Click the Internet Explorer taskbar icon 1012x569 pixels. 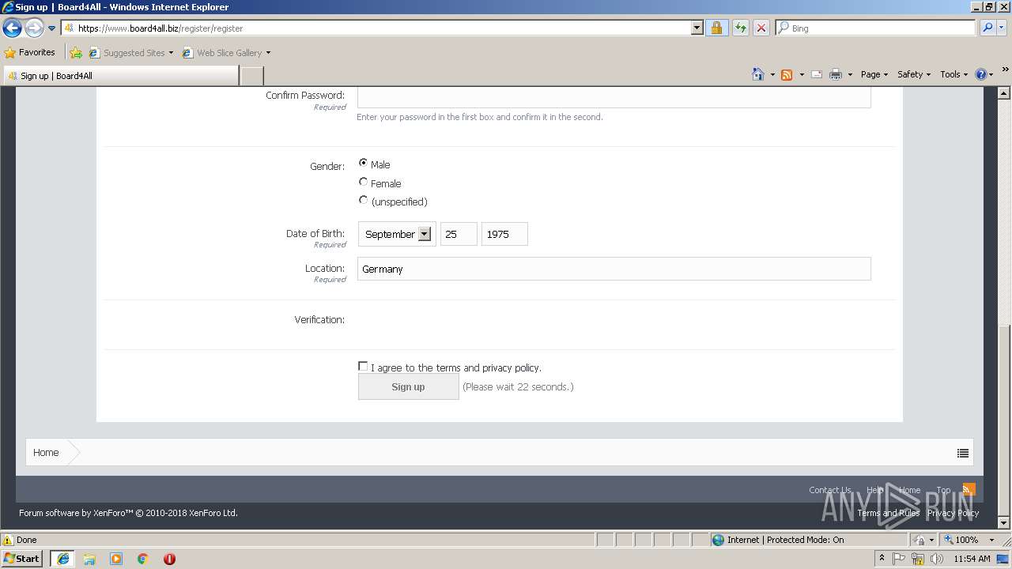point(62,558)
